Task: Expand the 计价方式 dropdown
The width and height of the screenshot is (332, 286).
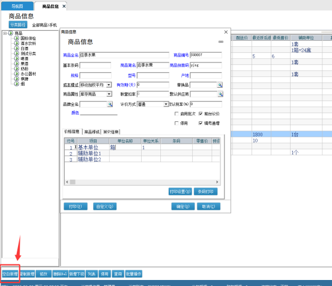Action: pyautogui.click(x=166, y=104)
